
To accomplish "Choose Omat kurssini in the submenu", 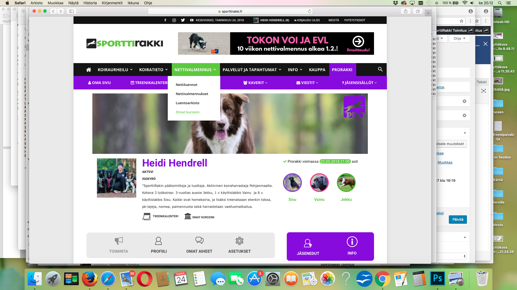I will (188, 112).
